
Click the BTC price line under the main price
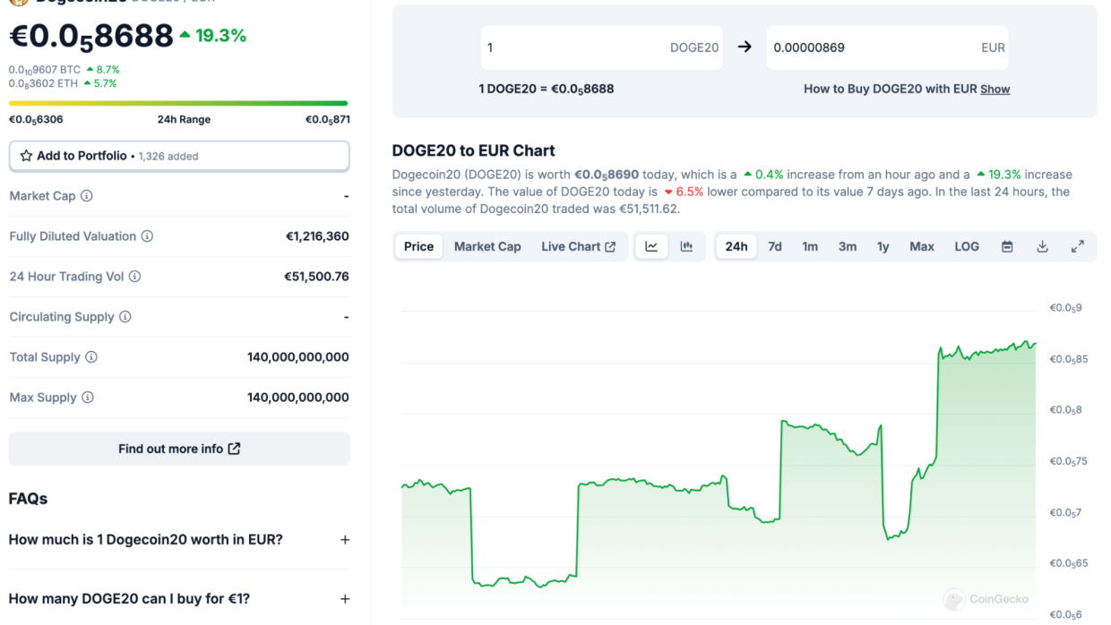pyautogui.click(x=65, y=70)
